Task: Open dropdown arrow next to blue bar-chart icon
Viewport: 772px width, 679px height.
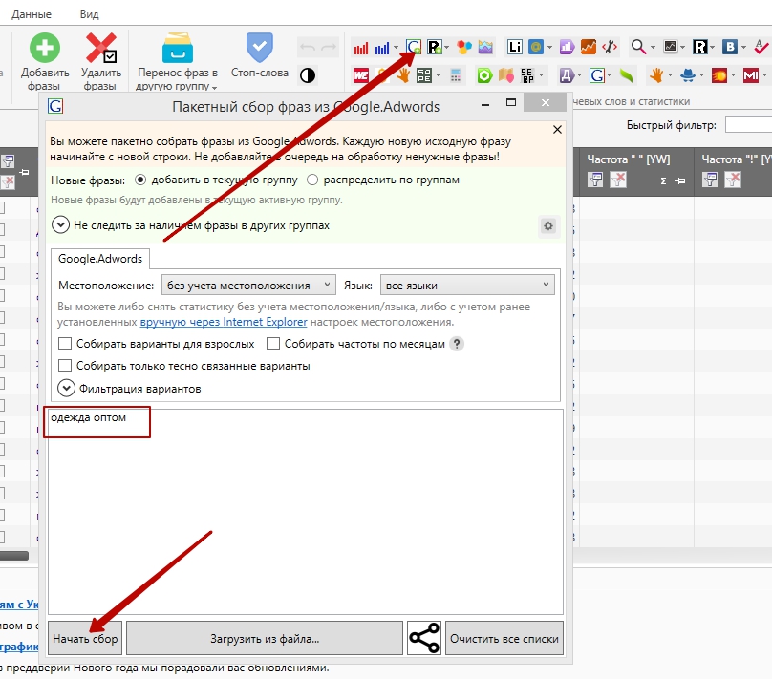Action: [x=396, y=48]
